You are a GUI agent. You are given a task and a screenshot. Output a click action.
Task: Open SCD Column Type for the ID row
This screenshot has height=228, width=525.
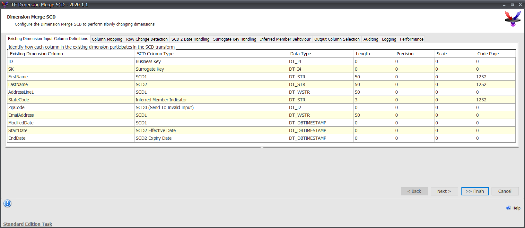[x=211, y=61]
